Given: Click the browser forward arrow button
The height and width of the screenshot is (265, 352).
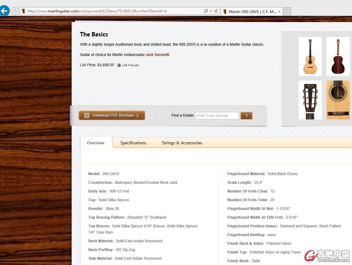Looking at the screenshot, I should pyautogui.click(x=15, y=11).
